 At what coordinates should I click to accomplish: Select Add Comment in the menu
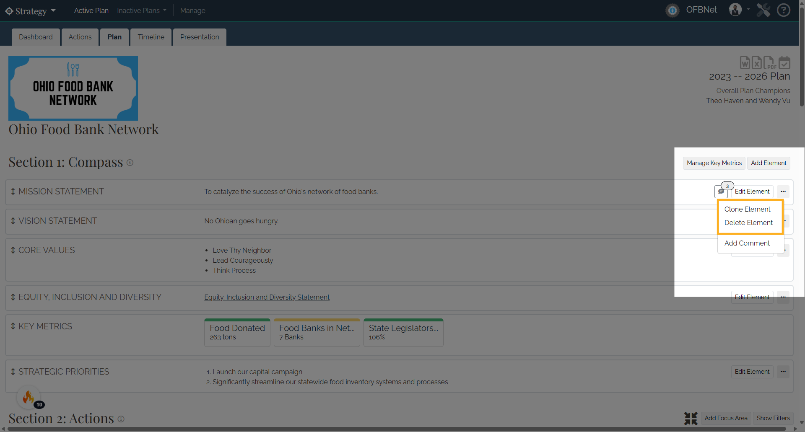point(747,243)
